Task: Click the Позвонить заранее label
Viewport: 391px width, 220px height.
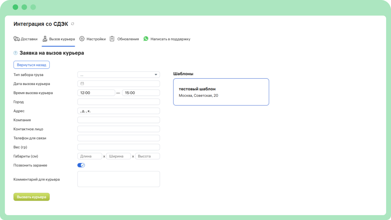Action: coord(30,165)
